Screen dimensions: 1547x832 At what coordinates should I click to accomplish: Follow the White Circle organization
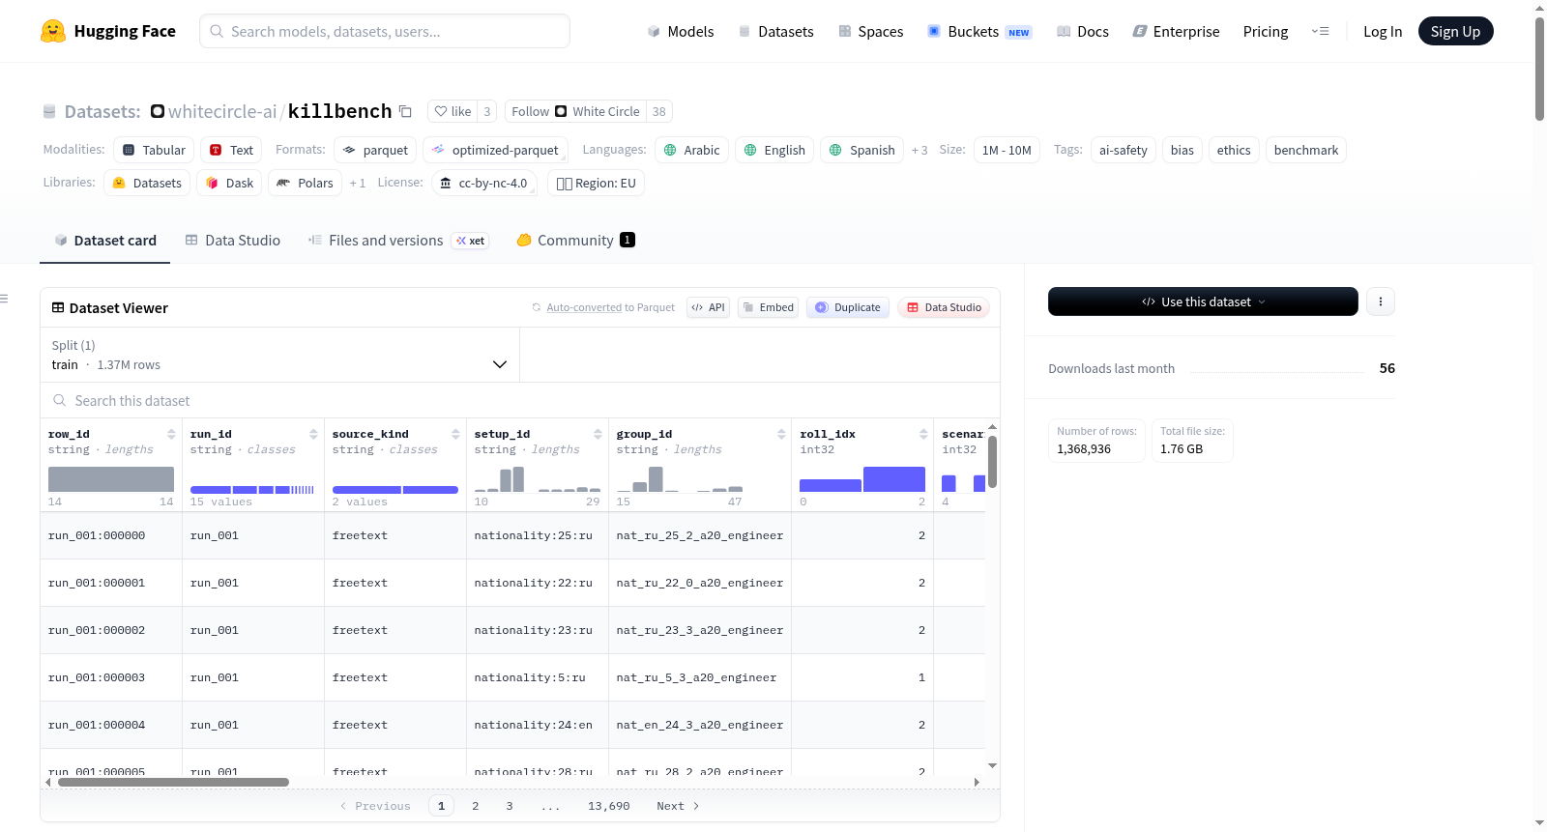tap(575, 111)
